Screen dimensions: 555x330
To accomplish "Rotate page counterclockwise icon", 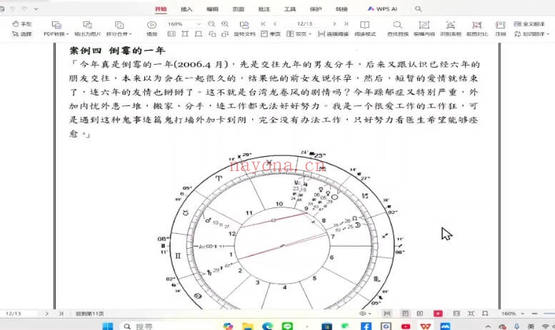I will pos(211,34).
